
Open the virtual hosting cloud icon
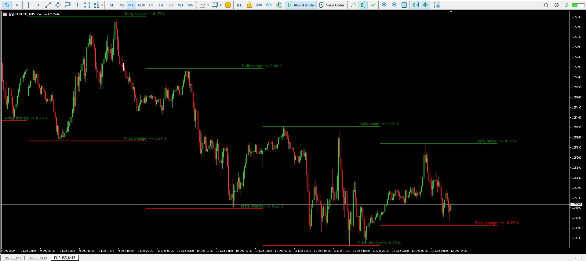pos(269,5)
